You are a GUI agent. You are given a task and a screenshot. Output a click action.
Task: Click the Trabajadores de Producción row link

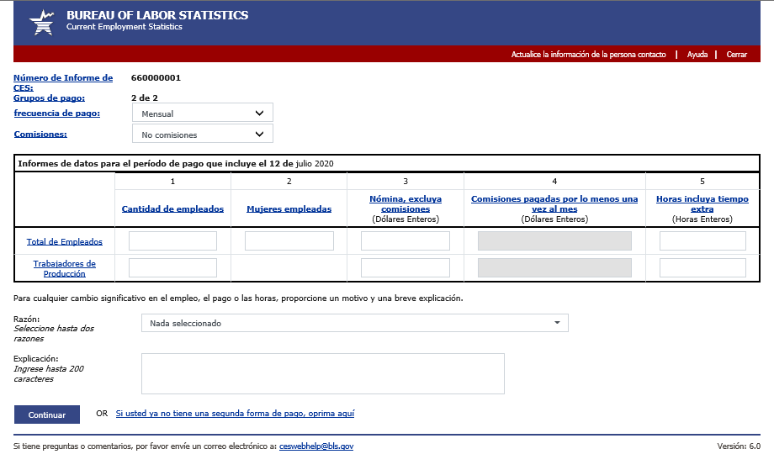(x=65, y=268)
